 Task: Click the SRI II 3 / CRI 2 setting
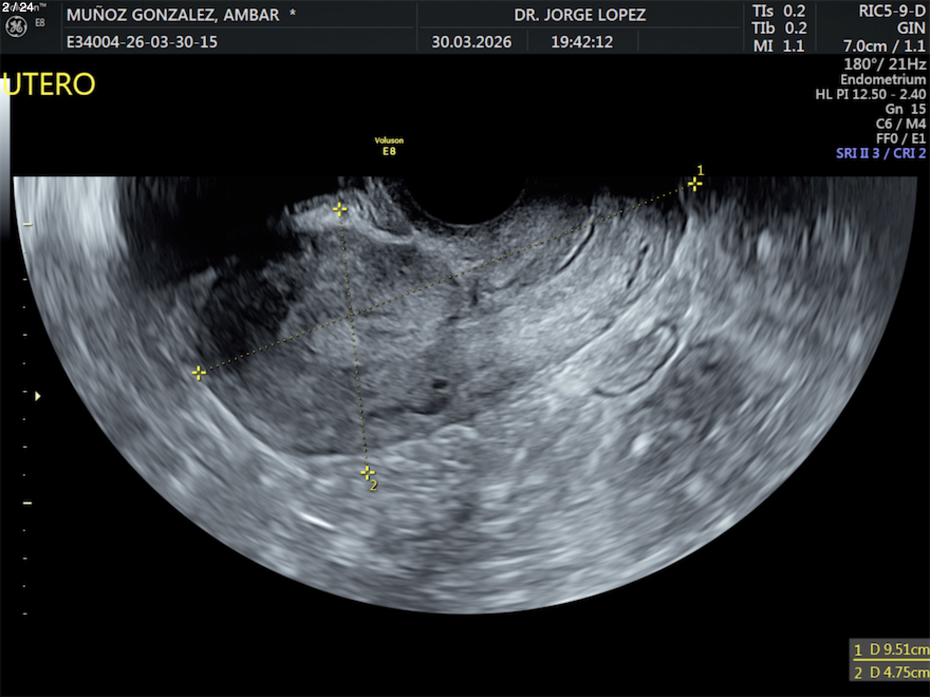click(880, 153)
